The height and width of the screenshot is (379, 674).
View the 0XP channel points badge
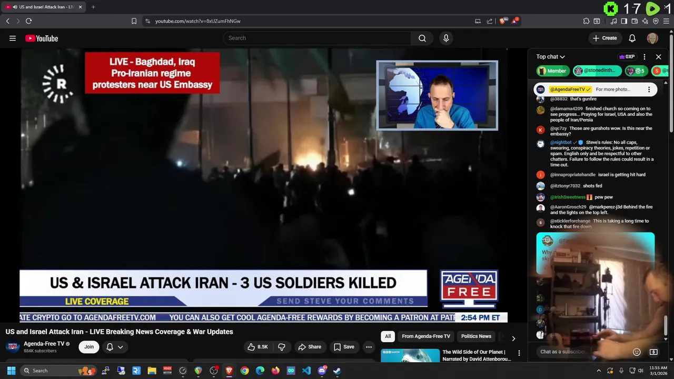627,57
